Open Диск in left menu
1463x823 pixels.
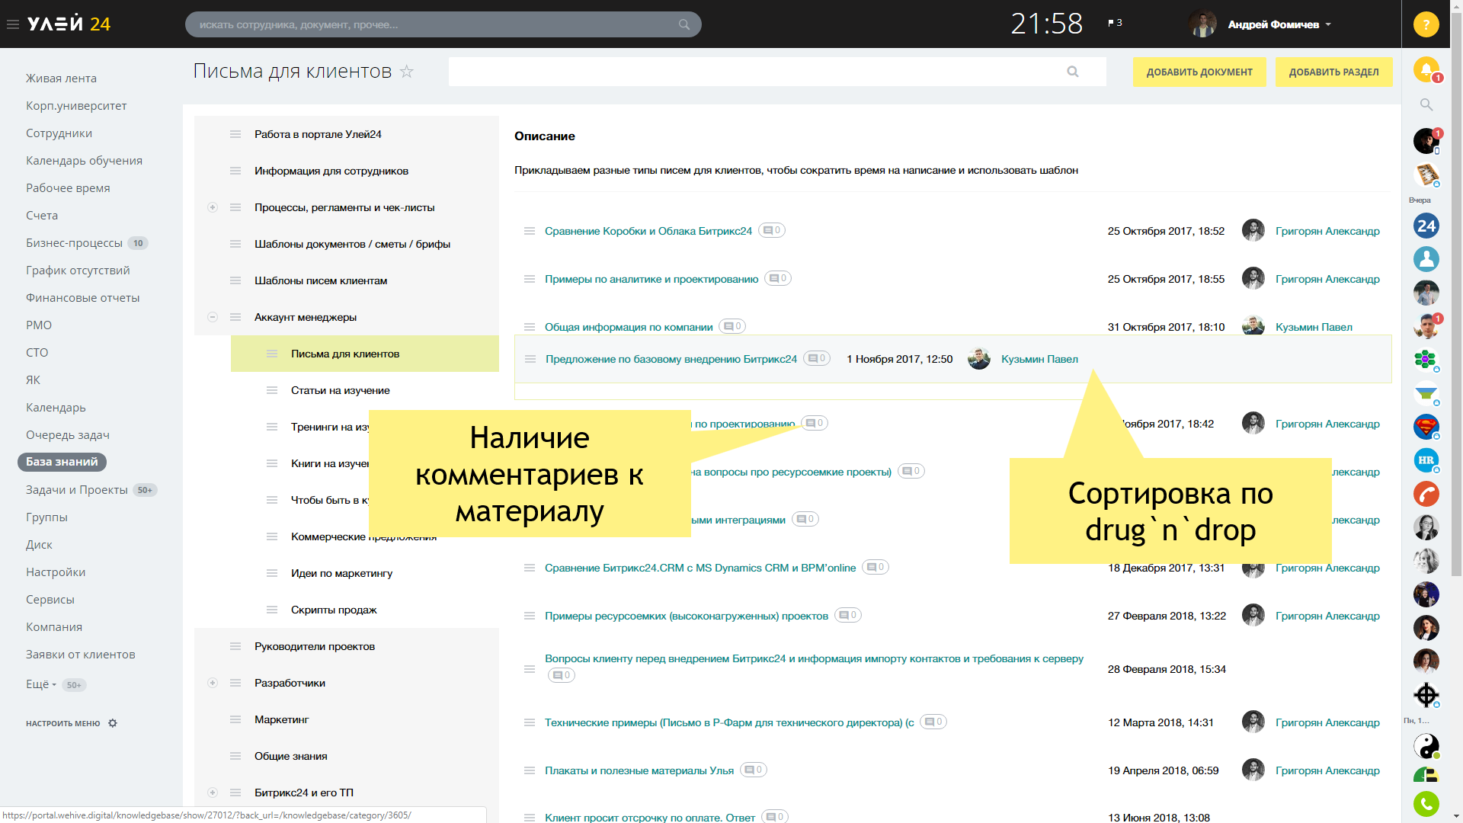pos(39,545)
